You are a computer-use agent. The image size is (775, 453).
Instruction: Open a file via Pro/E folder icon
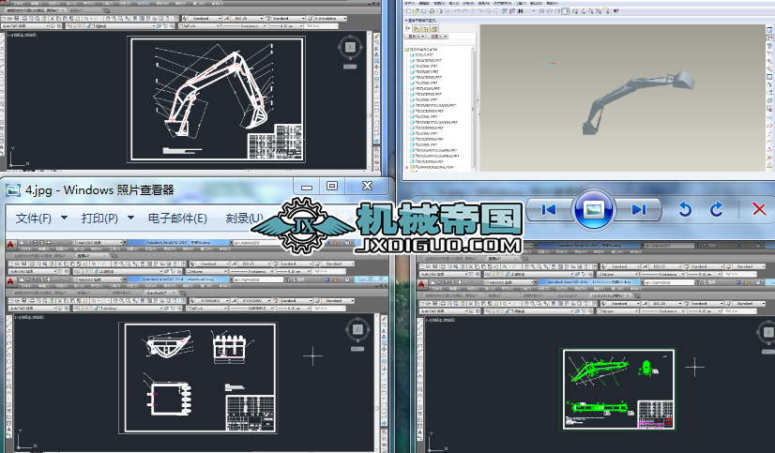pyautogui.click(x=416, y=11)
